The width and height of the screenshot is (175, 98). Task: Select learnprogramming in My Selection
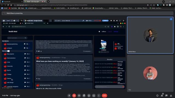pyautogui.click(x=12, y=44)
